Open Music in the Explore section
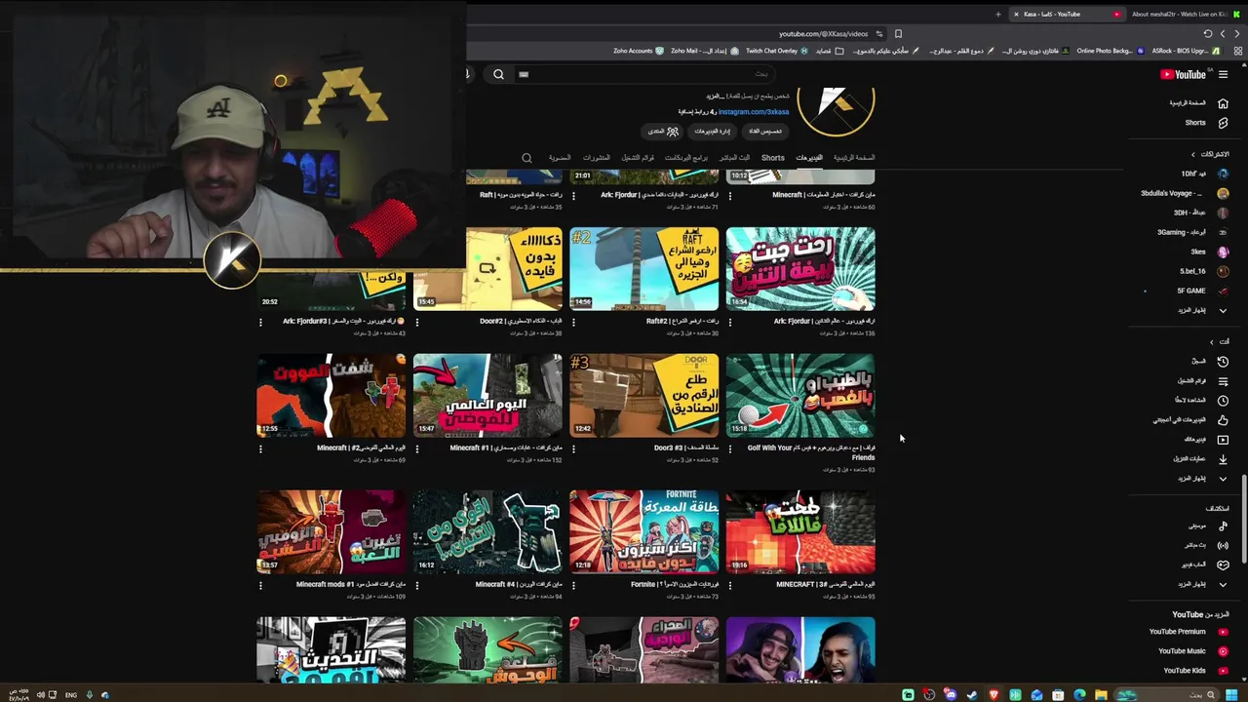 (x=1223, y=526)
